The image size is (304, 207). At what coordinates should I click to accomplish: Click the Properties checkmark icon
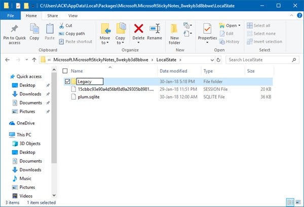pyautogui.click(x=207, y=29)
